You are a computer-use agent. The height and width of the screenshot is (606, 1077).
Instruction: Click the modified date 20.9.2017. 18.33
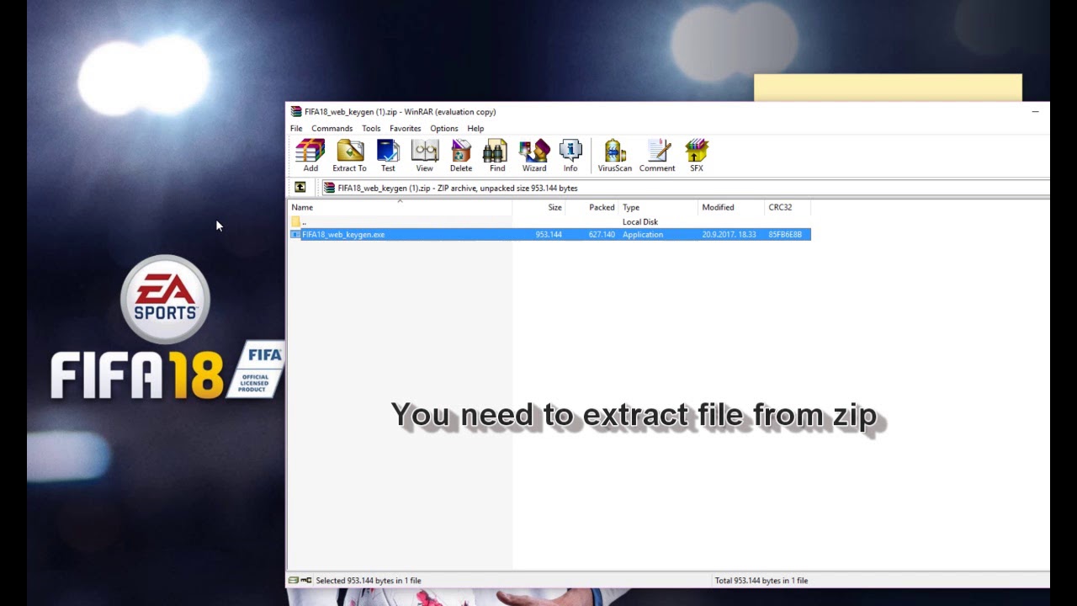point(729,235)
